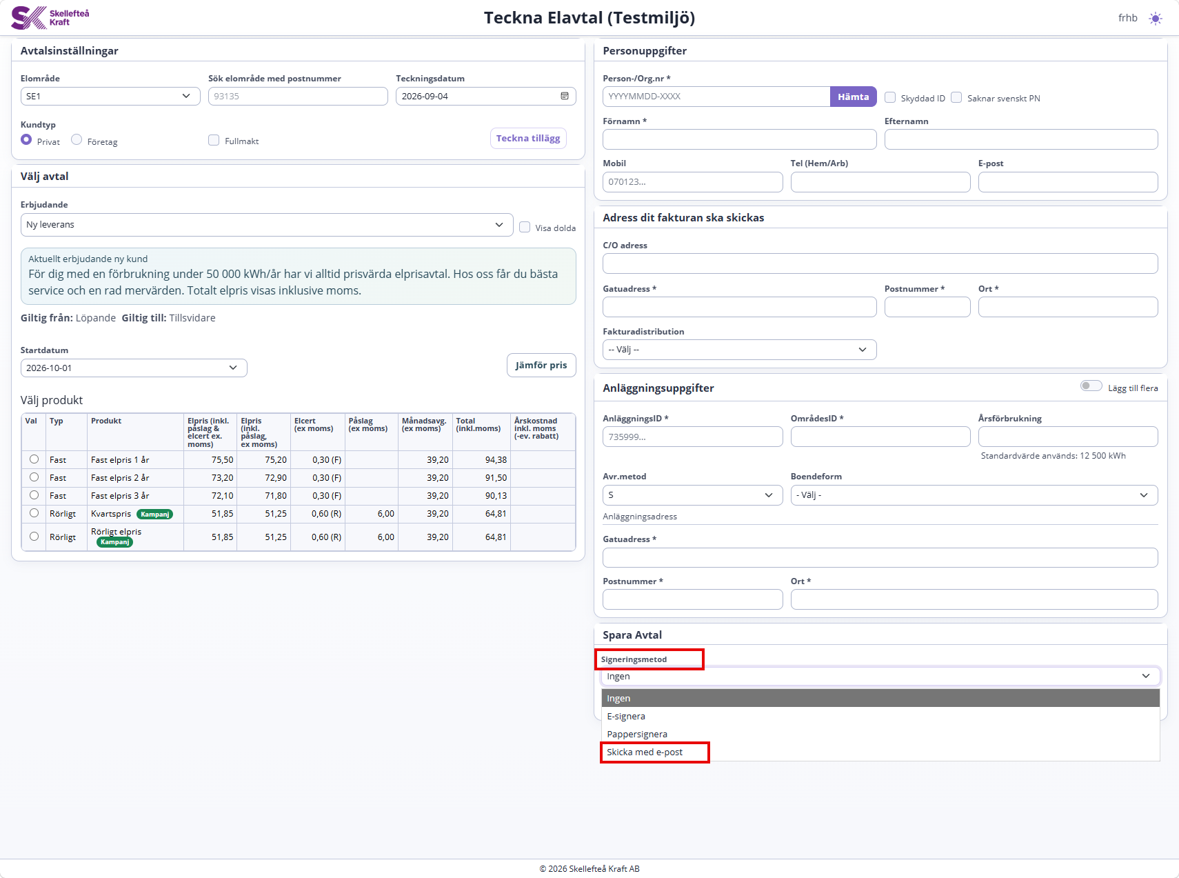
Task: Expand the Elområde SE1 dropdown
Action: [x=110, y=96]
